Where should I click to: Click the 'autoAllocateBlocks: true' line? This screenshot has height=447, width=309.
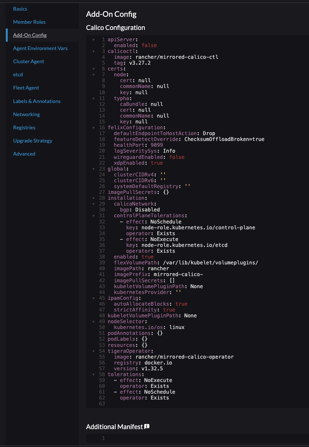pos(151,304)
